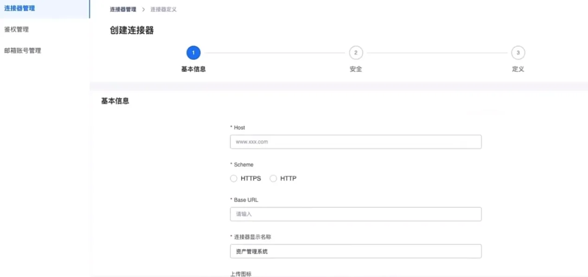Jump to the 定义 step
The width and height of the screenshot is (588, 277).
click(x=518, y=68)
